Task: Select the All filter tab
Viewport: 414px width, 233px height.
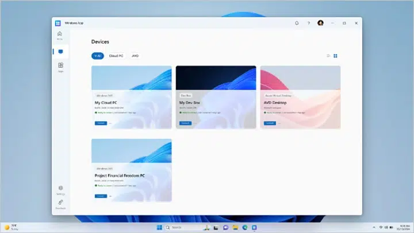Action: [x=98, y=56]
